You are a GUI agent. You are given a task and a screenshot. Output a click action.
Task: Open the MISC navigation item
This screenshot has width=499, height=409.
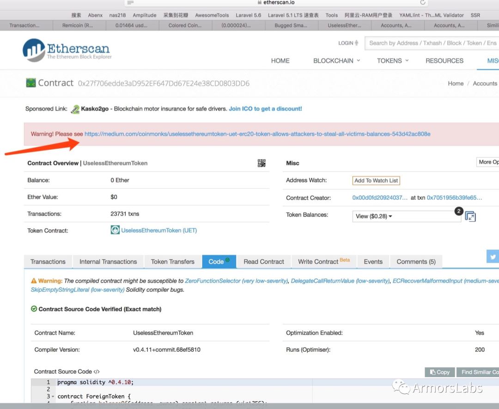[x=493, y=61]
